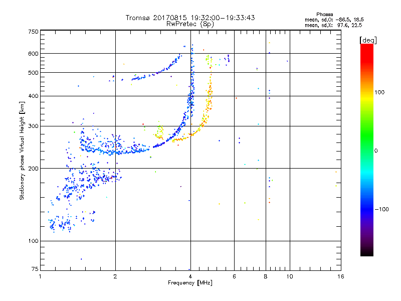Screen dimensions: 401x301
Task: Click the x-axis tick label "1"
Action: tap(40, 276)
